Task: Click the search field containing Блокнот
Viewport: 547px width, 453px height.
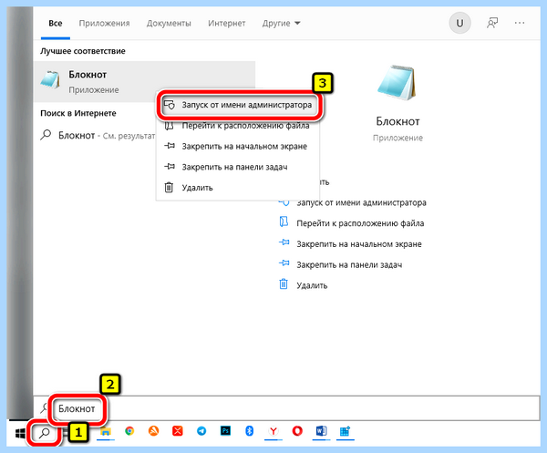Action: point(286,408)
